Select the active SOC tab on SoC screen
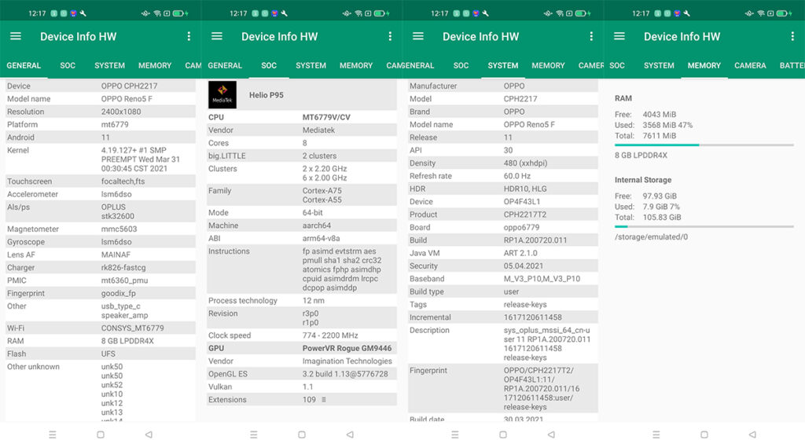The height and width of the screenshot is (447, 805). tap(269, 66)
